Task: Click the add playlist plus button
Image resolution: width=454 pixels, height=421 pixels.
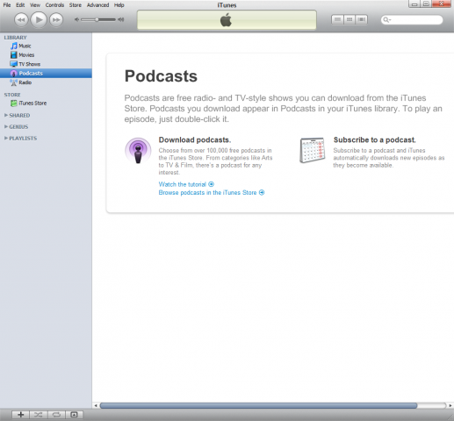Action: pos(20,415)
